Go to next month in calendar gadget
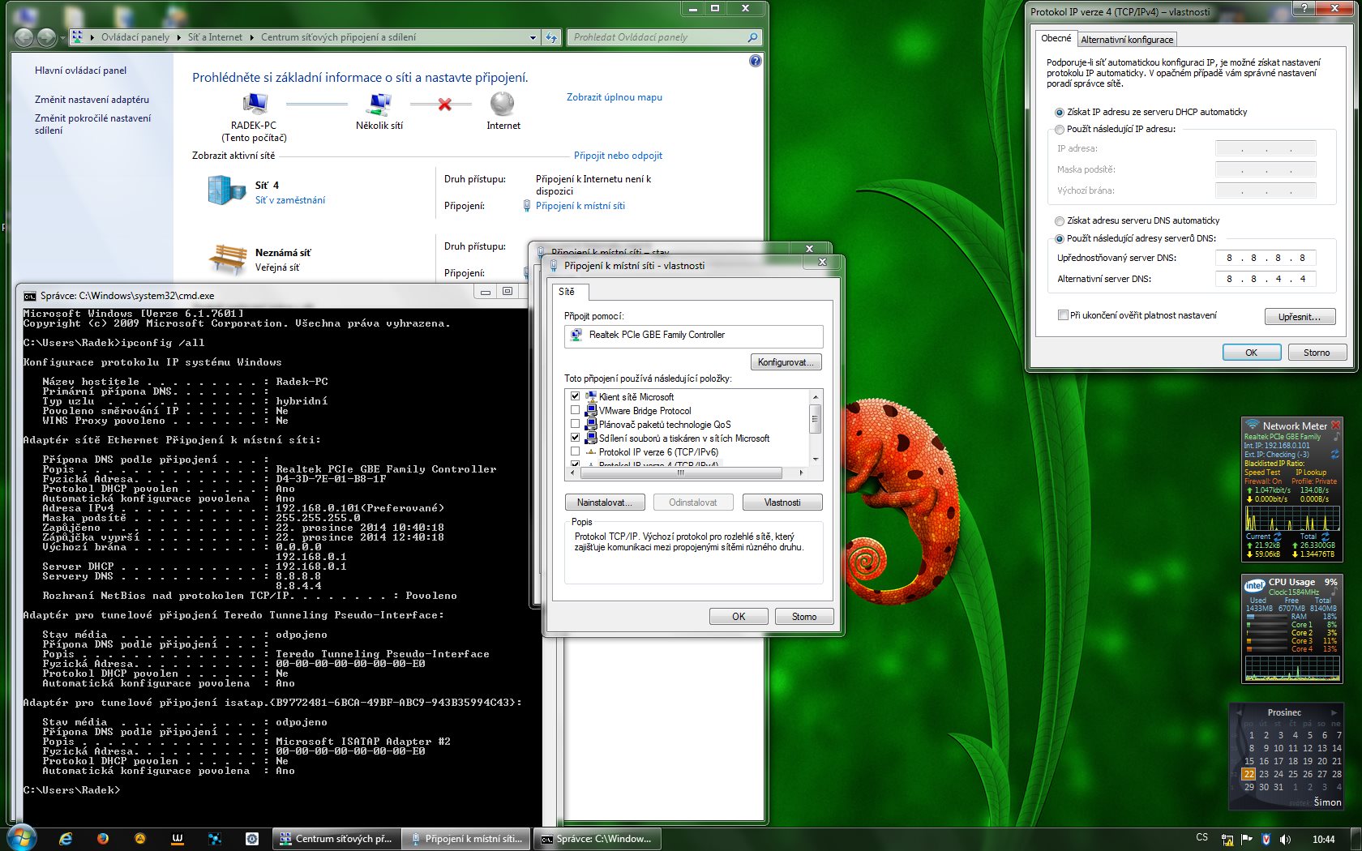The image size is (1362, 851). pyautogui.click(x=1334, y=712)
